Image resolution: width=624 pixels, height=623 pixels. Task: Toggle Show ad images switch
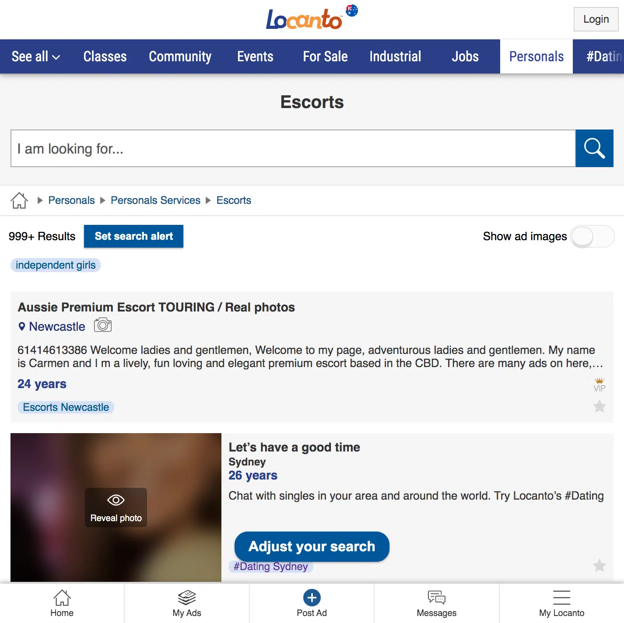[x=592, y=237]
